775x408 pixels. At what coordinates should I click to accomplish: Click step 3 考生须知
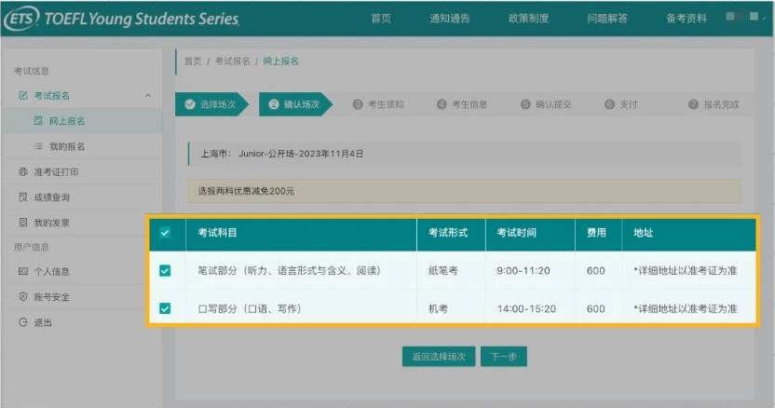coord(378,104)
